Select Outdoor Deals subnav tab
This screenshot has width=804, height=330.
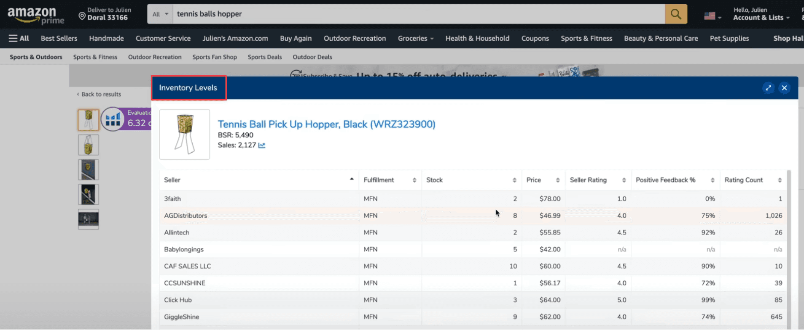(312, 57)
